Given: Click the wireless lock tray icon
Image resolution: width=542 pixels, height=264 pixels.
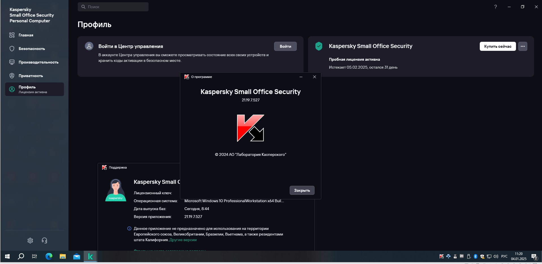Looking at the screenshot, I should pyautogui.click(x=455, y=256).
